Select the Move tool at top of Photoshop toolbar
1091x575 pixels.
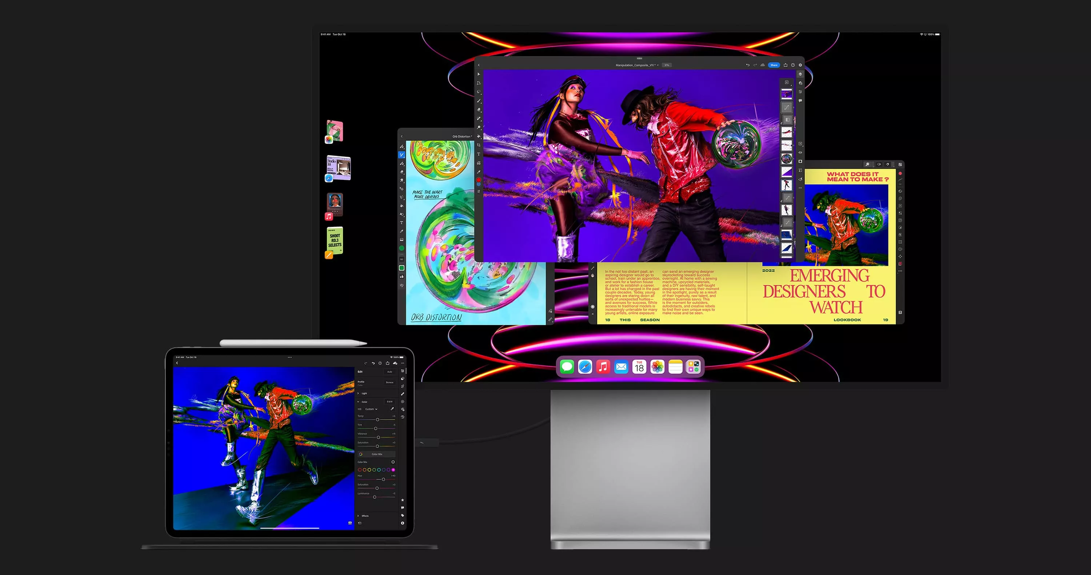point(479,74)
